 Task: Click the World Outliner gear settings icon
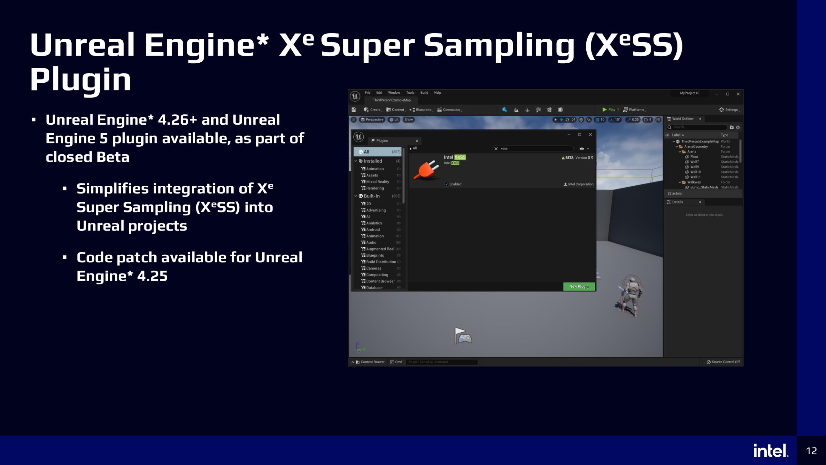738,127
